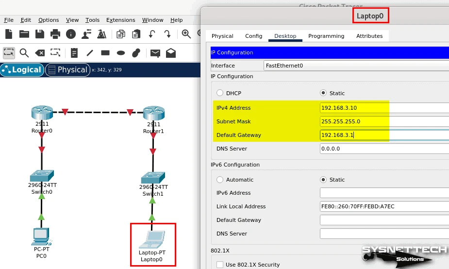Select the Draw Line tool
This screenshot has width=449, height=269.
[89, 52]
